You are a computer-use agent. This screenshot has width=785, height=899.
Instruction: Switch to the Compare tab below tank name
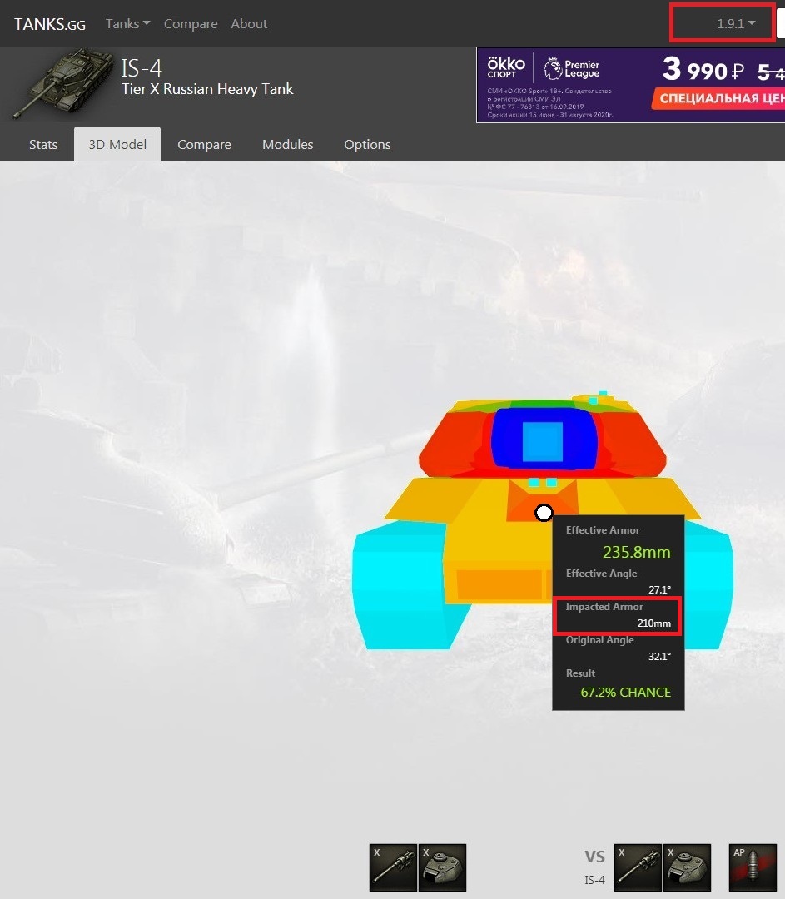(x=204, y=145)
